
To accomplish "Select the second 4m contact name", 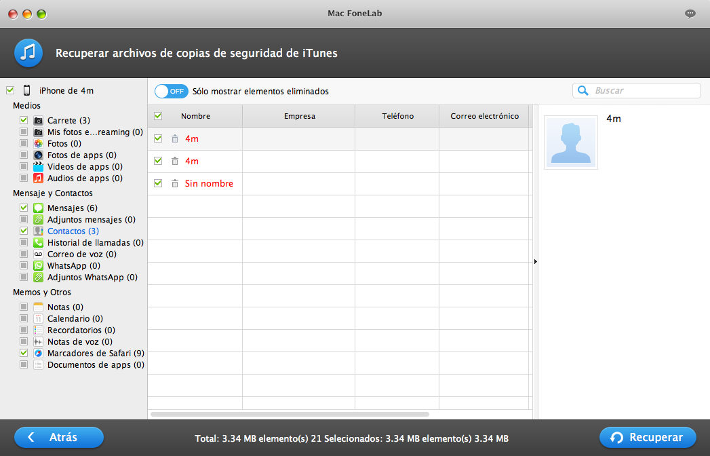I will tap(192, 161).
